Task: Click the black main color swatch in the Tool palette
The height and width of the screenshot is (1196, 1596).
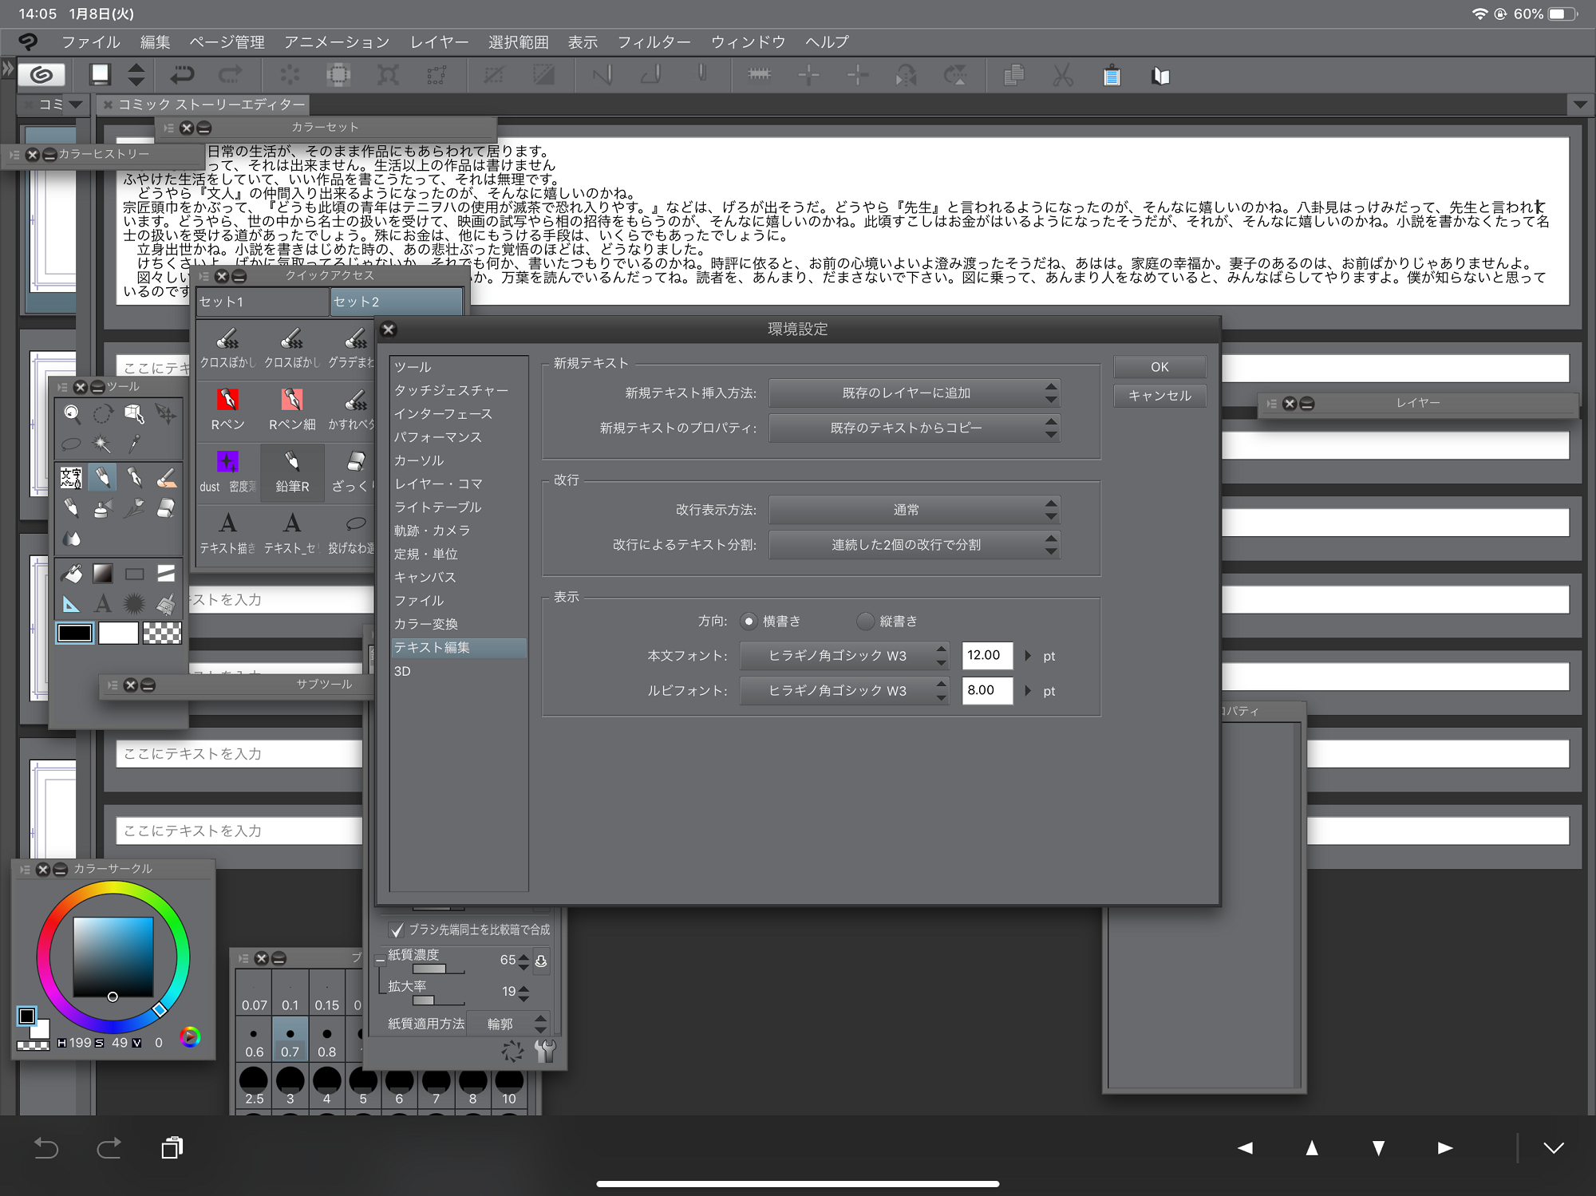Action: pos(75,634)
